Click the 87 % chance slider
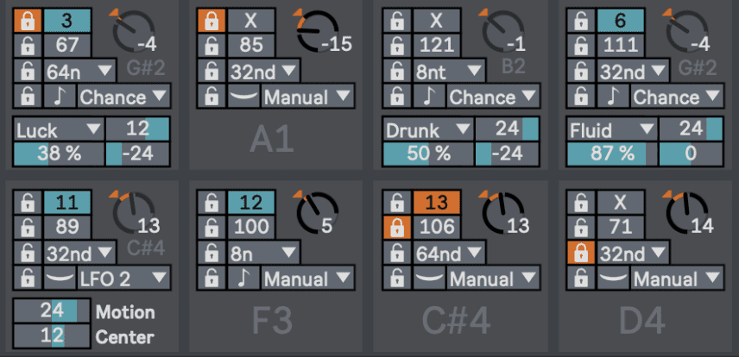Screen dimensions: 739x357 (612, 154)
